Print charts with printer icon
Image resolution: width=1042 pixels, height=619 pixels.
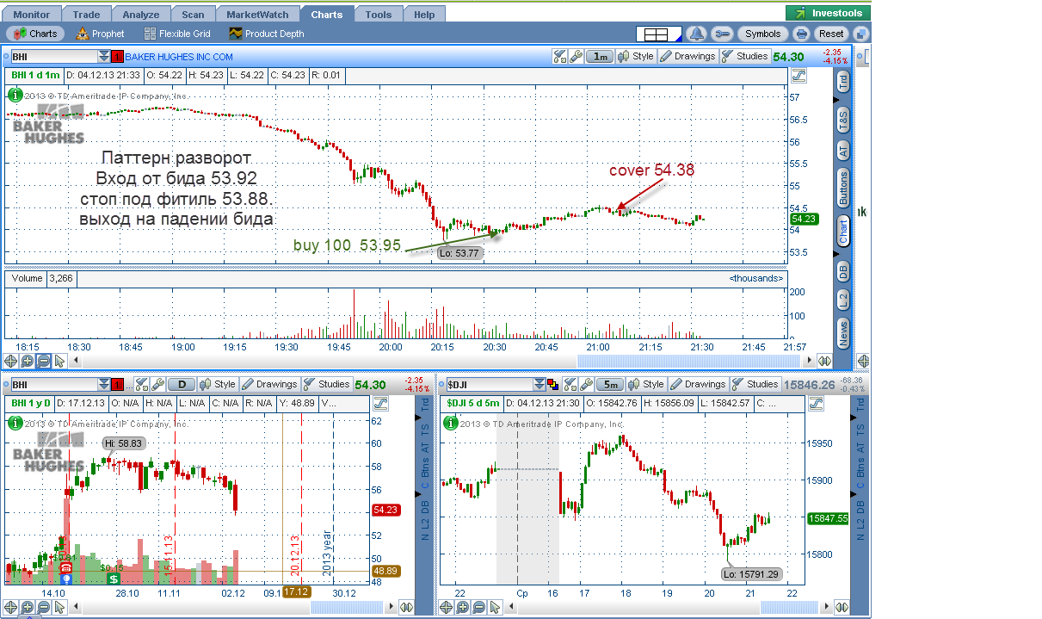802,34
